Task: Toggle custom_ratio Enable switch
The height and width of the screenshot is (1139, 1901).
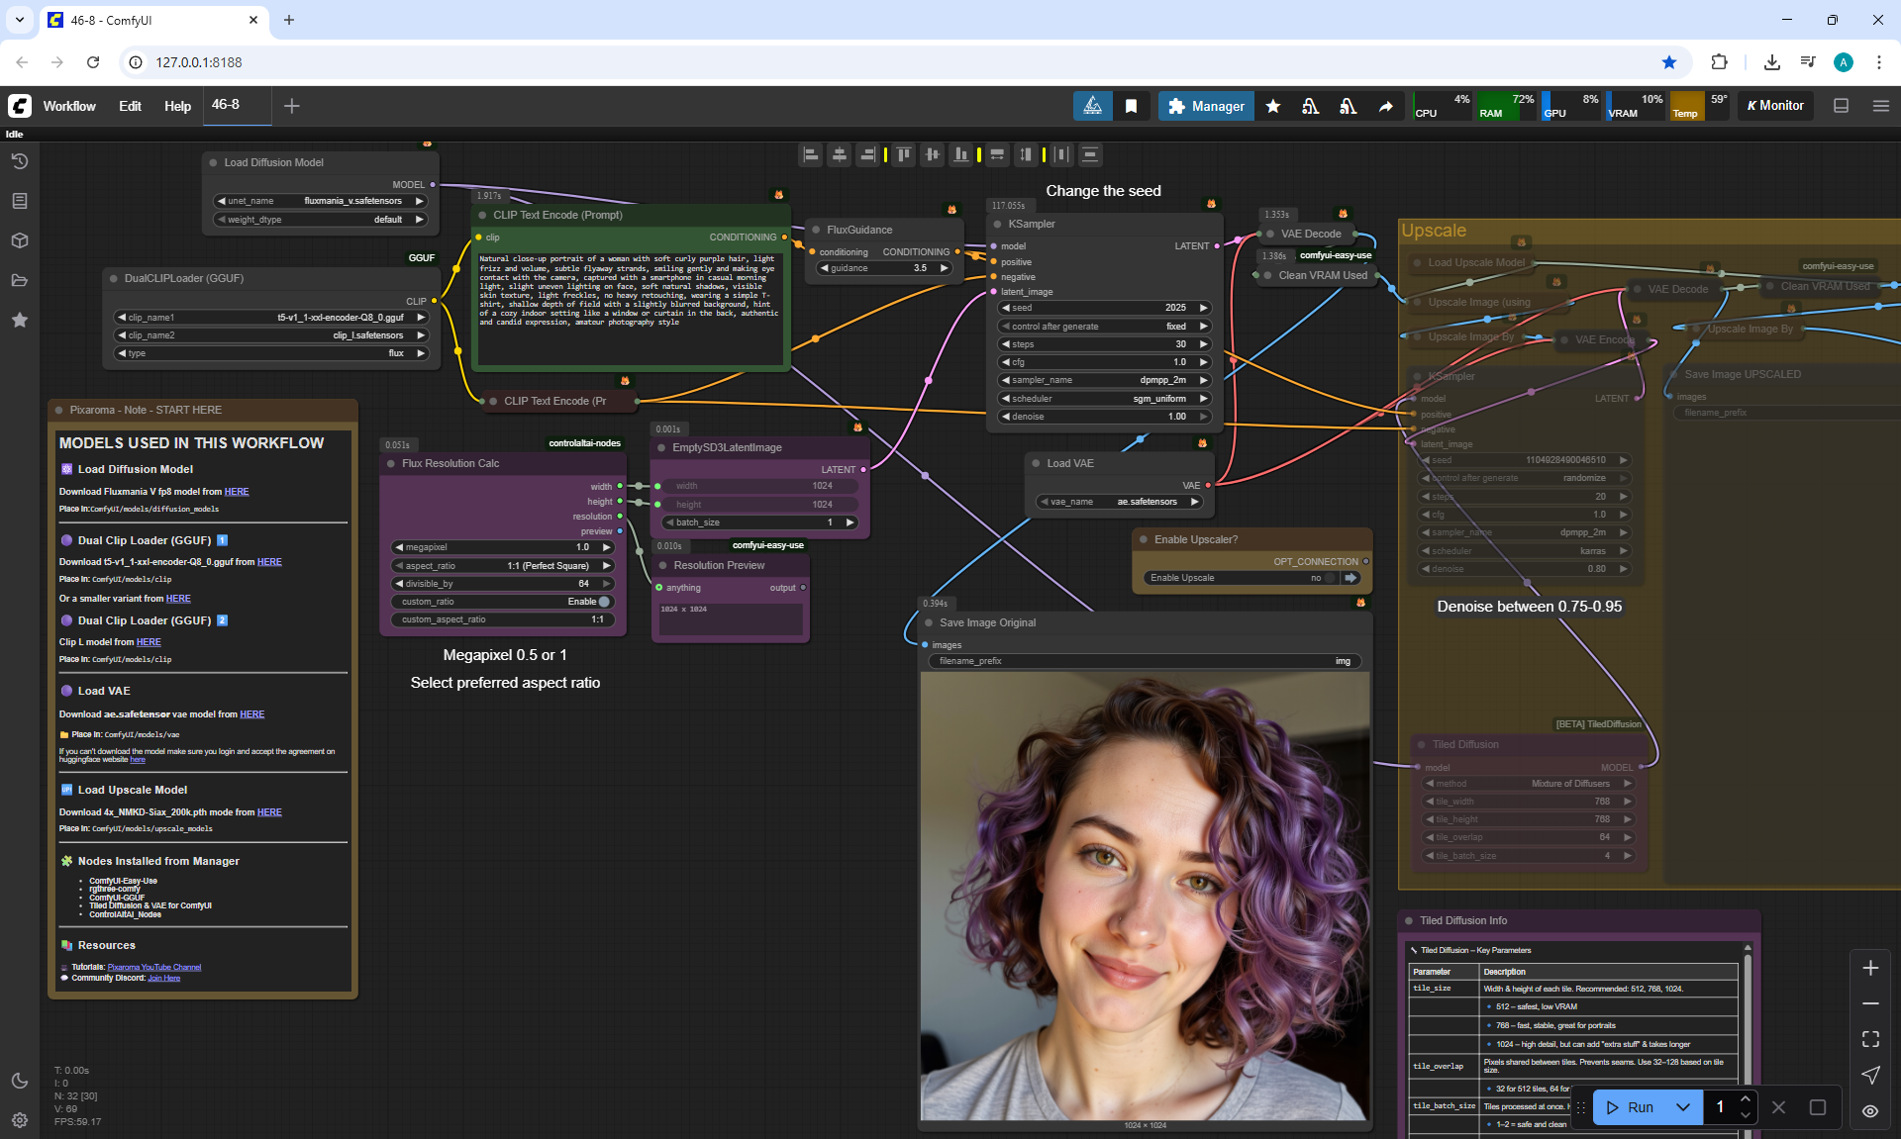Action: [603, 602]
